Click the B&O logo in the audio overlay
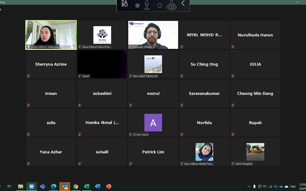306x191 pixels. tap(125, 4)
